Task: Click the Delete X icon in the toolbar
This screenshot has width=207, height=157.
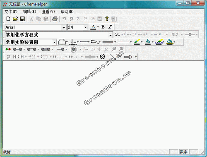Action: (x=78, y=19)
